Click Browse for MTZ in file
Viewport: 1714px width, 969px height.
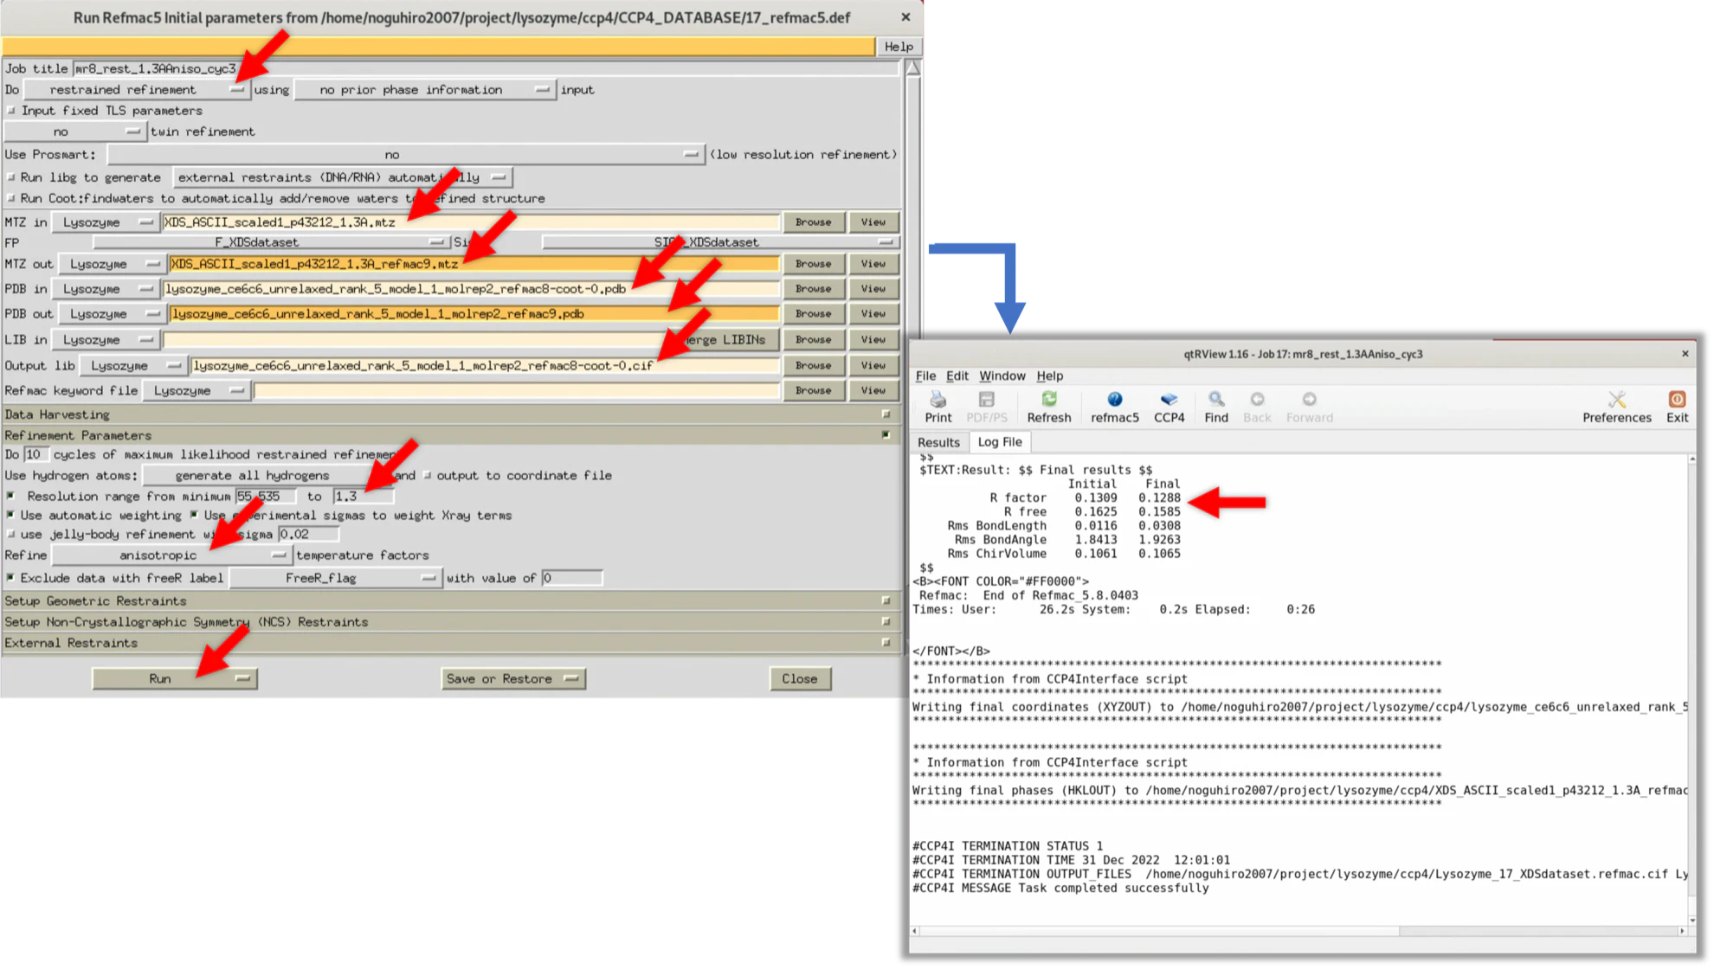[813, 221]
